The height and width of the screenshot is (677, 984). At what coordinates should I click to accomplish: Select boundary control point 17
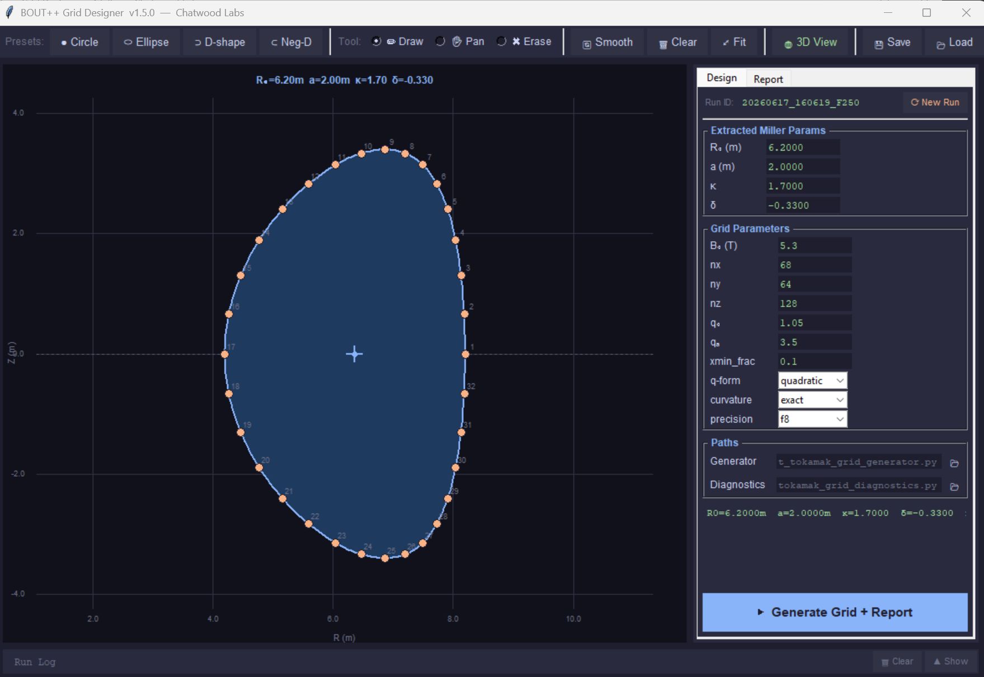point(225,354)
